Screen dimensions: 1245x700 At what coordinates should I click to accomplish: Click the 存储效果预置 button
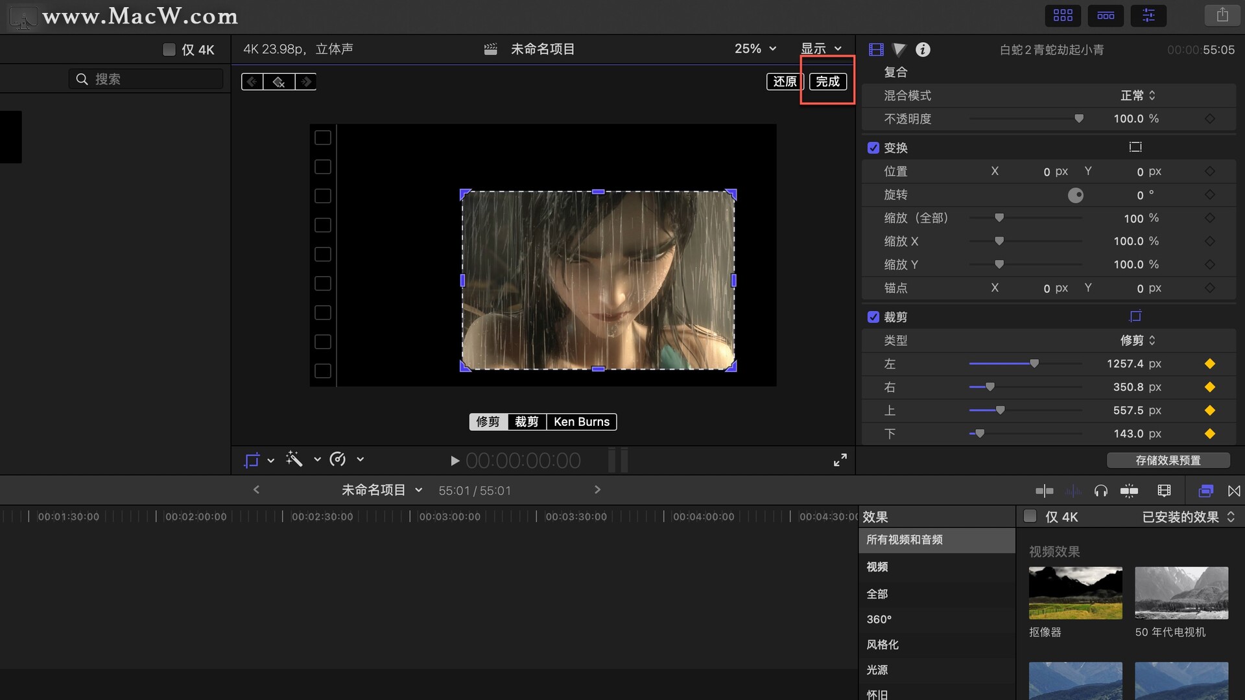click(1168, 460)
